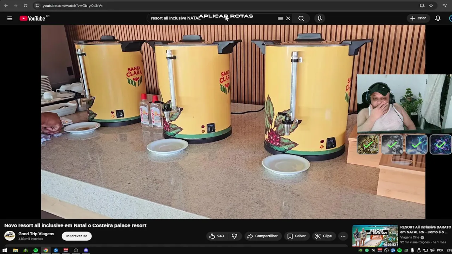Create a Clipe from the video
The image size is (452, 254).
pyautogui.click(x=323, y=236)
